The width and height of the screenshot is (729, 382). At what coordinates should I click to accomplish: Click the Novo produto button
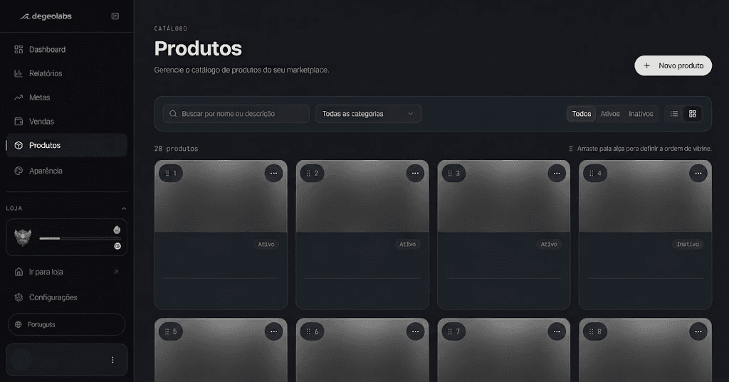pyautogui.click(x=673, y=65)
